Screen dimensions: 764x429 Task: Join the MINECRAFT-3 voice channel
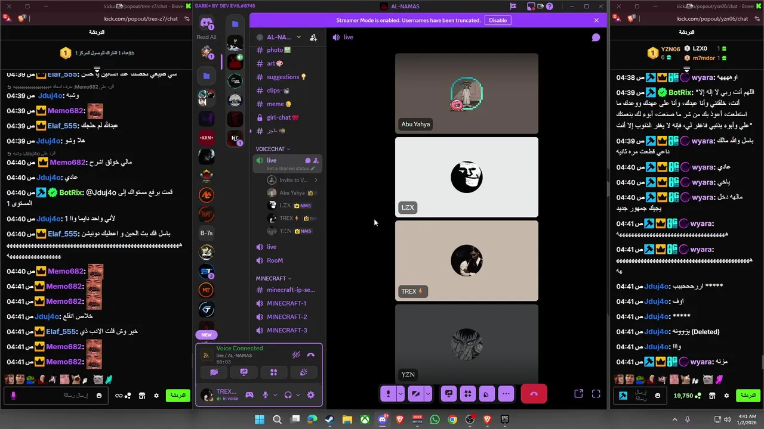pos(286,330)
